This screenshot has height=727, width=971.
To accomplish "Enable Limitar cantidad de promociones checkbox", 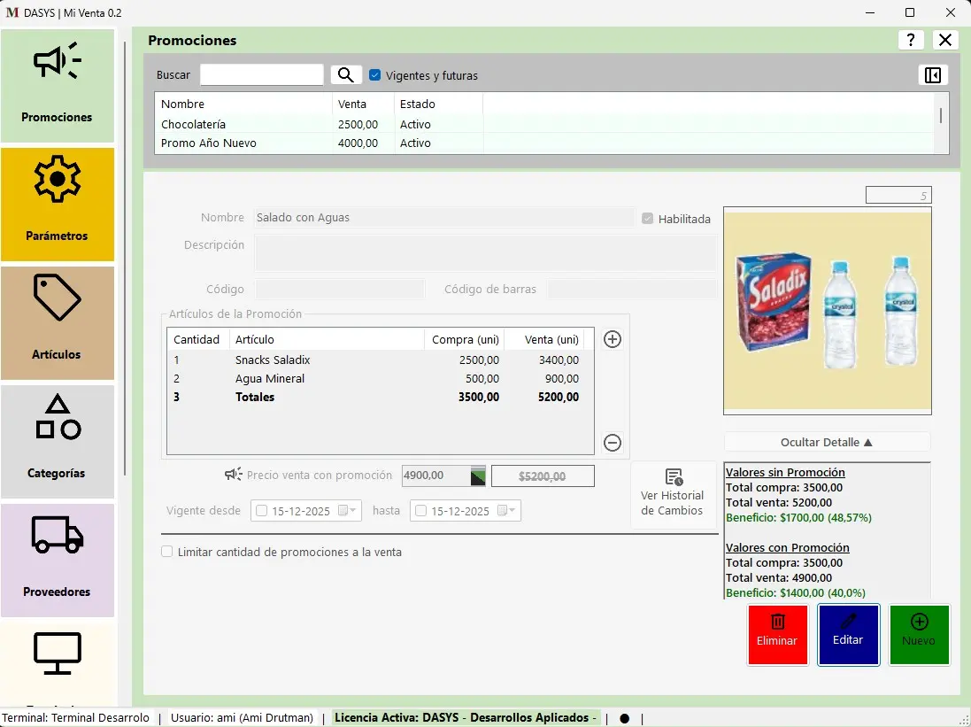I will click(167, 552).
